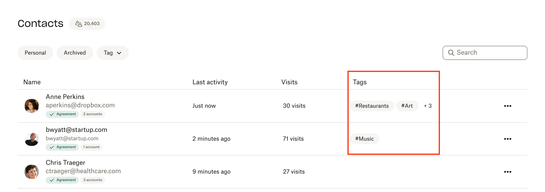Toggle the Archived filter chip
Viewport: 545px width, 192px height.
75,53
